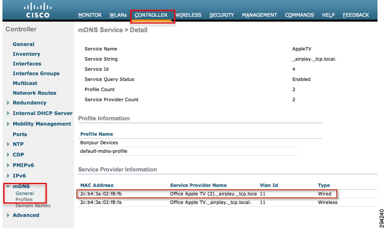Open the MONITOR tab

[x=89, y=15]
